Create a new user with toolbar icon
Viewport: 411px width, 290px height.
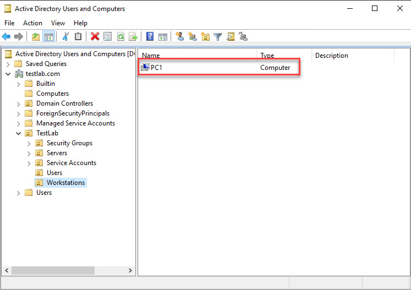point(179,36)
